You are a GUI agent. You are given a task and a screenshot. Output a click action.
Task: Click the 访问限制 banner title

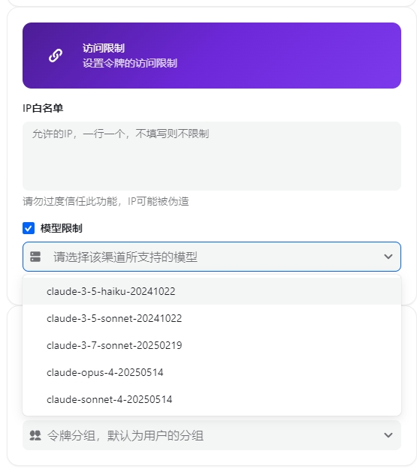click(x=104, y=48)
